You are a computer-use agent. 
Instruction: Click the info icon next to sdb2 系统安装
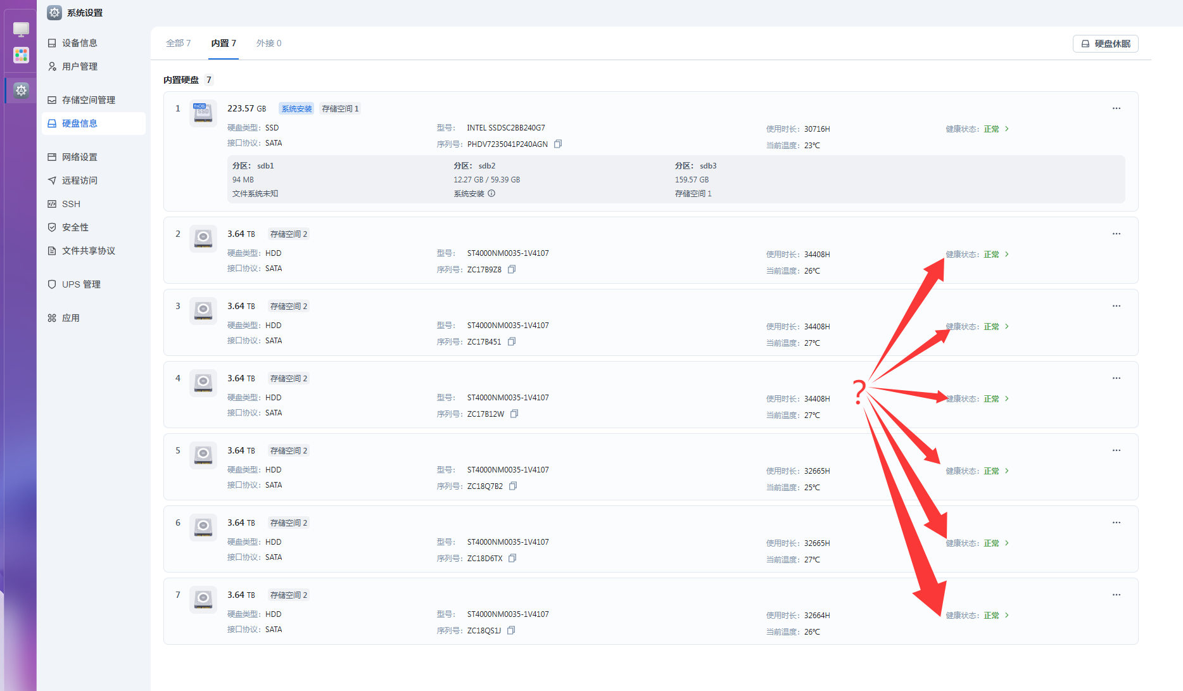click(491, 193)
